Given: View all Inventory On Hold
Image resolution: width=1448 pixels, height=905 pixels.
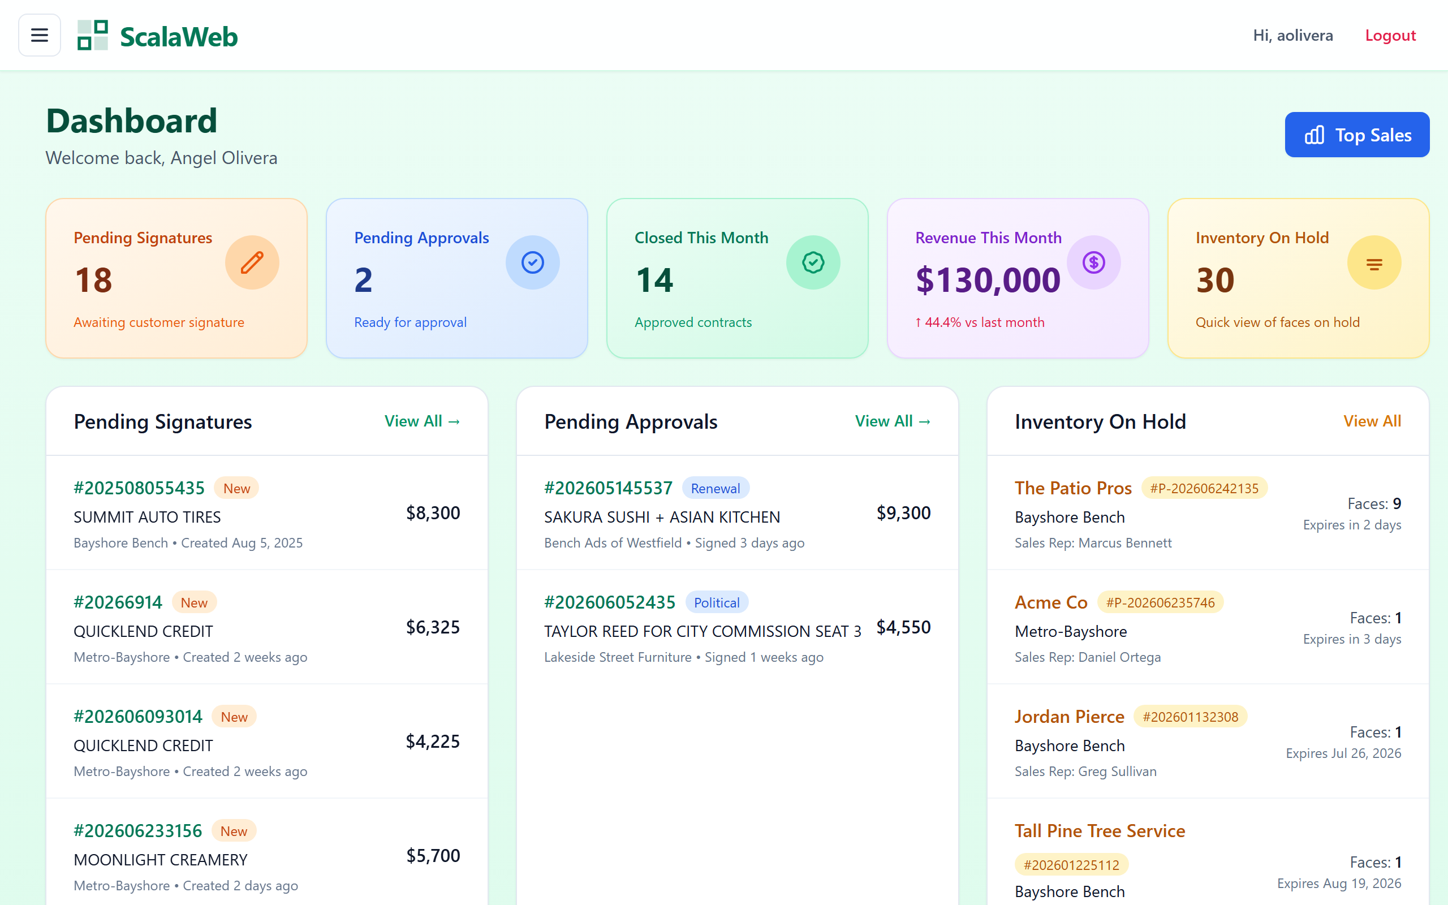Looking at the screenshot, I should coord(1372,421).
